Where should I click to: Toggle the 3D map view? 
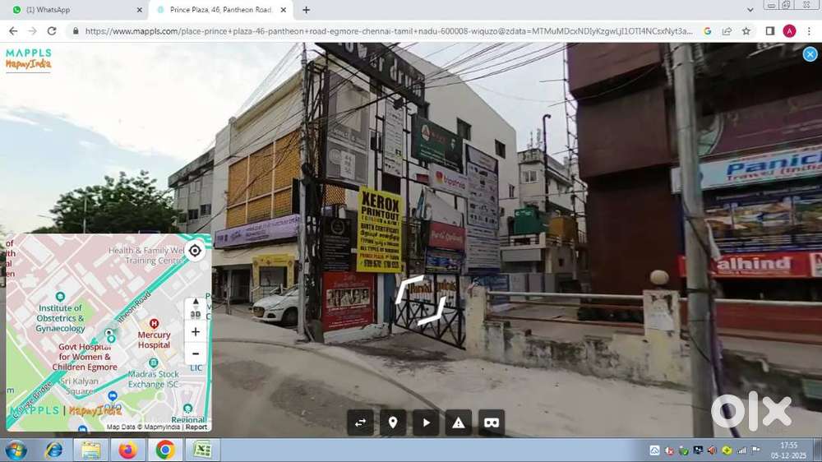[x=195, y=308]
